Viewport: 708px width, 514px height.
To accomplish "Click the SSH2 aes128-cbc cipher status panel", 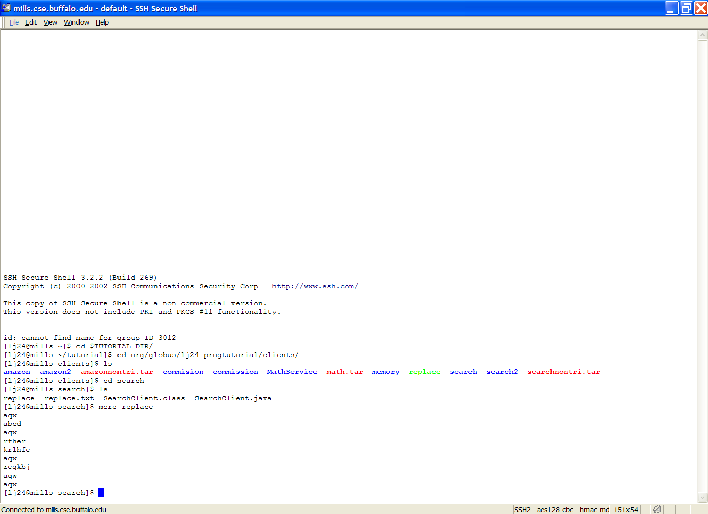I will tap(561, 510).
